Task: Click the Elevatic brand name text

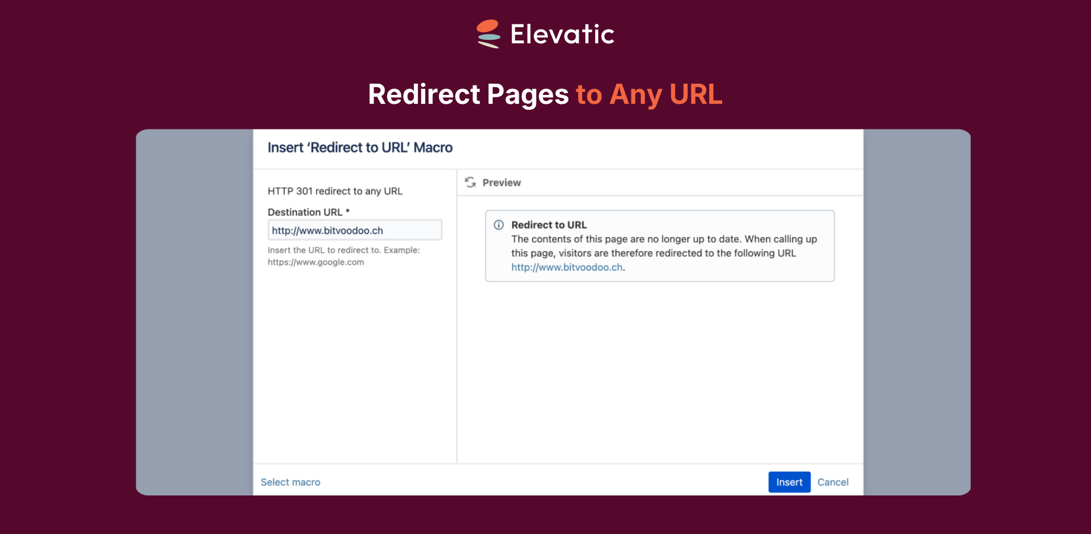Action: [562, 34]
